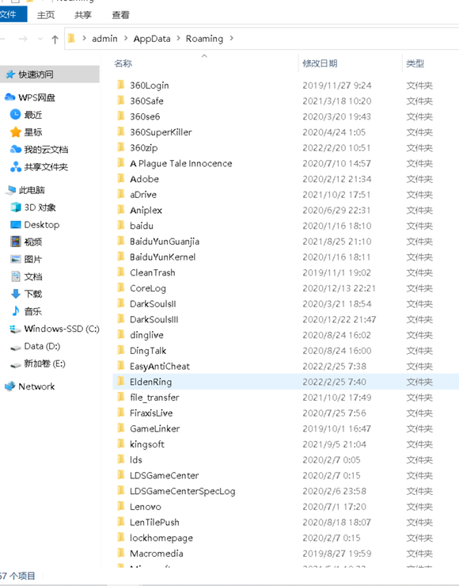Switch to the 主页 ribbon tab
This screenshot has height=586, width=459.
(46, 15)
